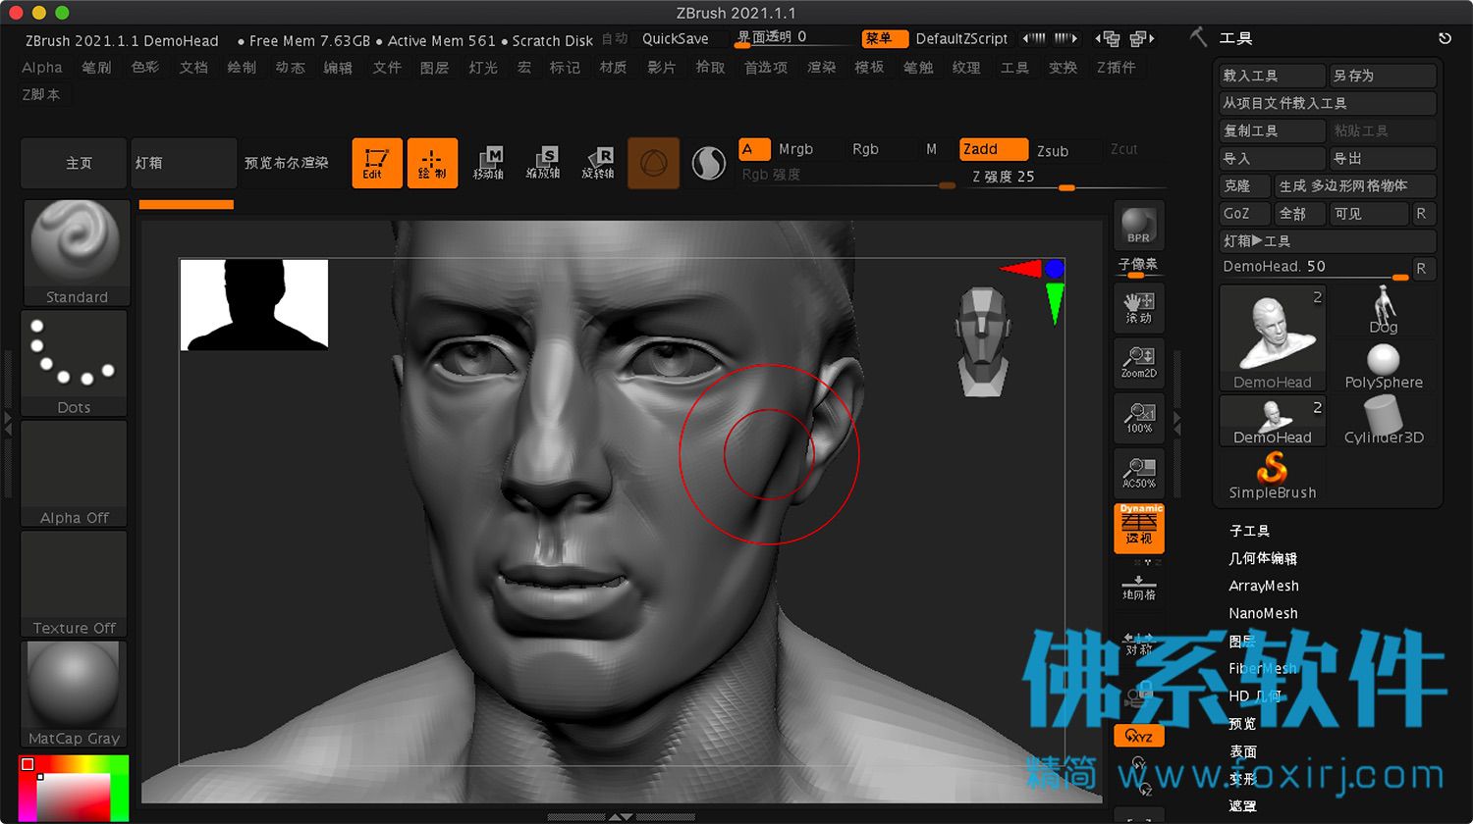This screenshot has width=1473, height=824.
Task: Choose the Rotate (旋转轴) gizmo icon
Action: coord(598,163)
